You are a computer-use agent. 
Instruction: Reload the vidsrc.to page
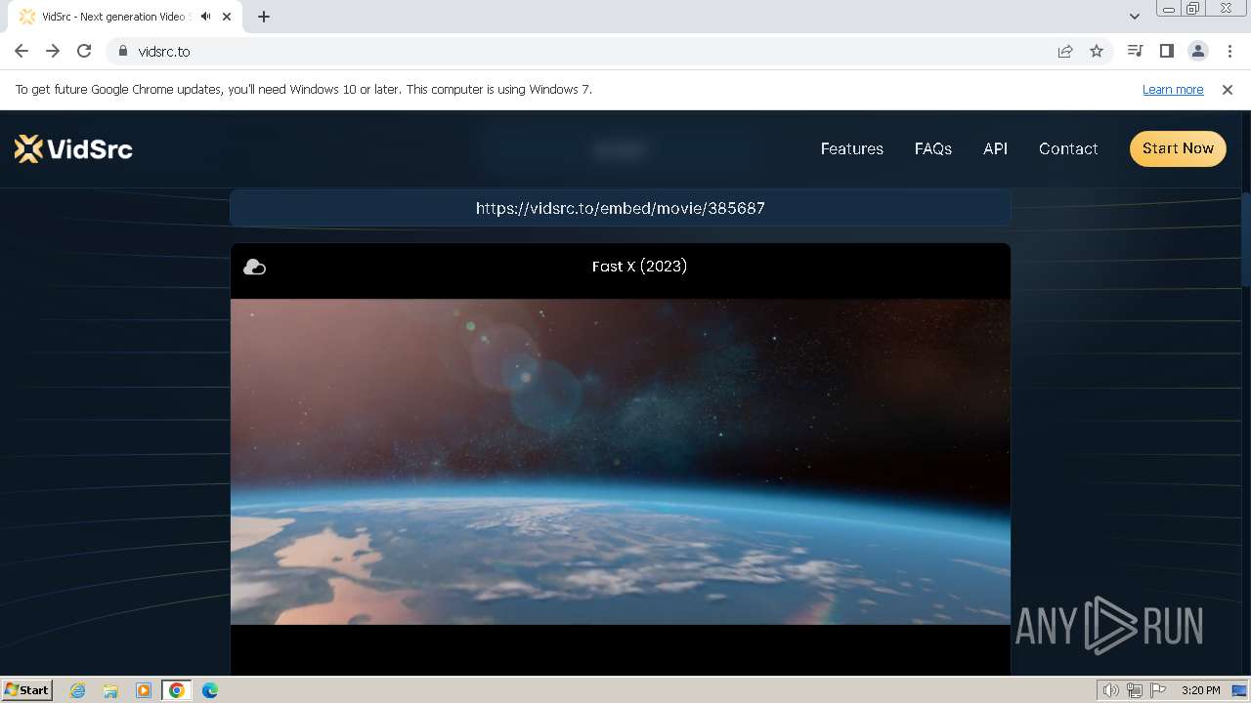[84, 51]
